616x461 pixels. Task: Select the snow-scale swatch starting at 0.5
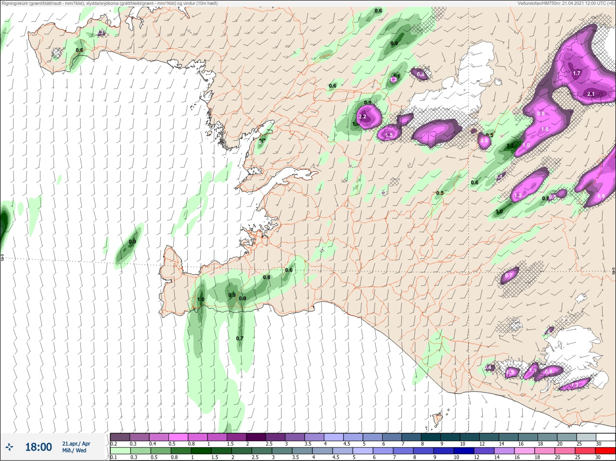coord(179,437)
